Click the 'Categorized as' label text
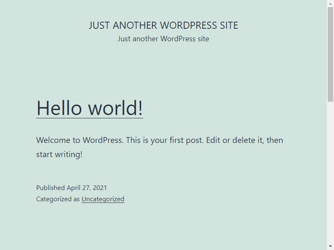This screenshot has height=250, width=334. pos(58,199)
